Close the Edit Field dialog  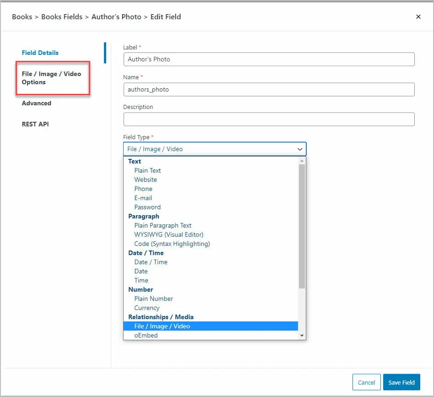(x=418, y=17)
